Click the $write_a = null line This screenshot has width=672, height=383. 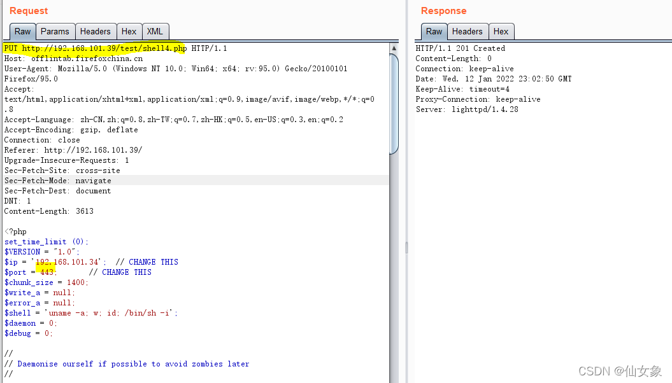tap(39, 293)
